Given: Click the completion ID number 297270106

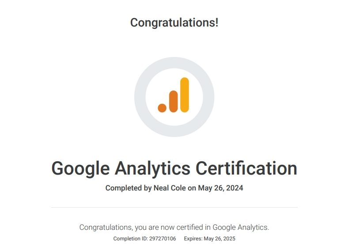Looking at the screenshot, I should [163, 239].
